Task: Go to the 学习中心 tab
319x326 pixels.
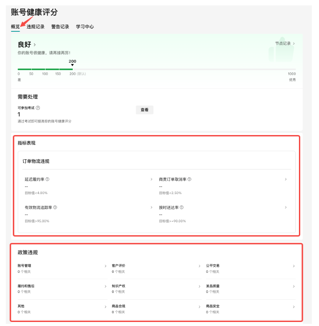Action: pyautogui.click(x=85, y=27)
